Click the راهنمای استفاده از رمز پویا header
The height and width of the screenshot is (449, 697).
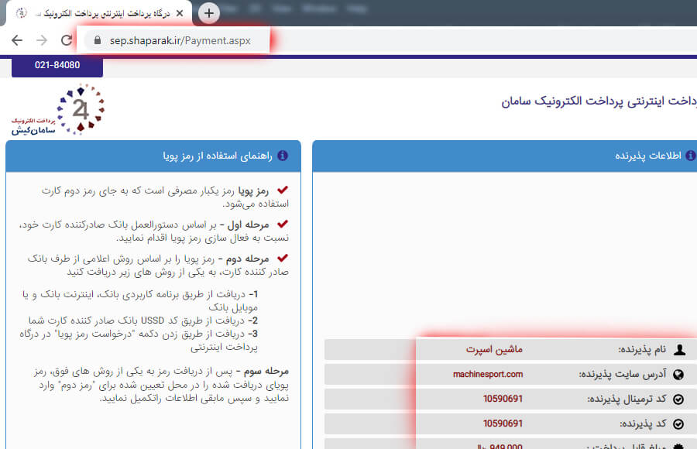[x=153, y=156]
